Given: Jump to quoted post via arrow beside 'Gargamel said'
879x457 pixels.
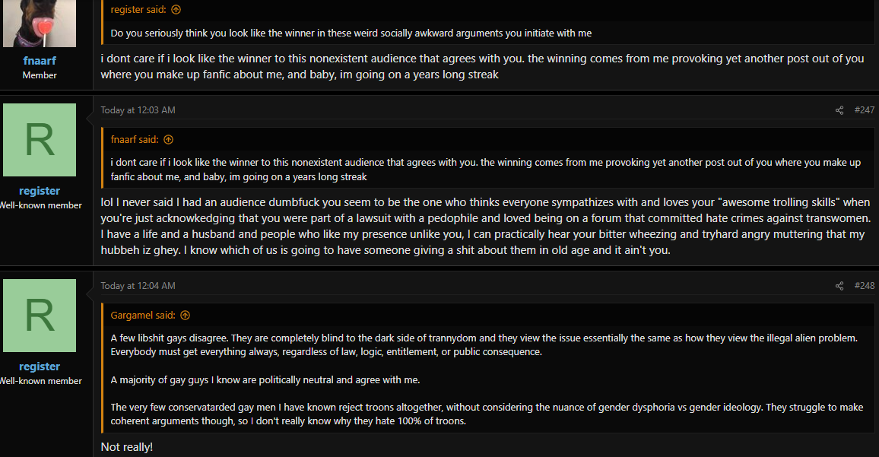Looking at the screenshot, I should click(185, 315).
